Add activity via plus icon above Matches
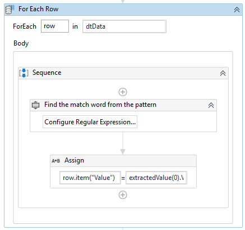 click(123, 92)
